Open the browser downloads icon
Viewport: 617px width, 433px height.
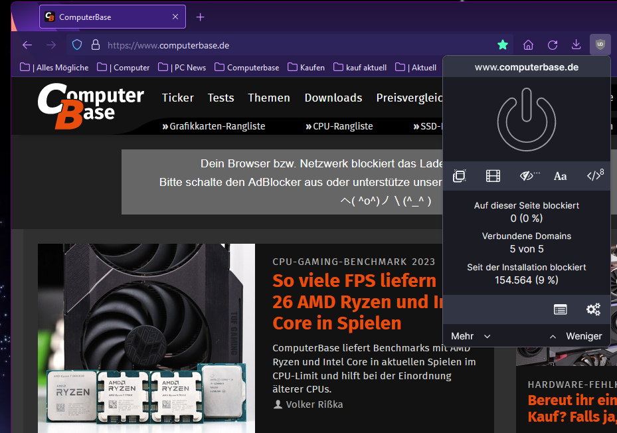576,44
